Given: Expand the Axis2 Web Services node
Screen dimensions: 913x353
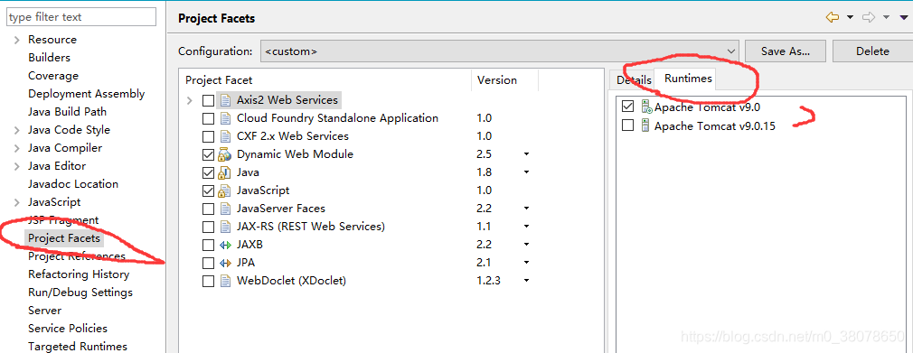Looking at the screenshot, I should pos(189,100).
